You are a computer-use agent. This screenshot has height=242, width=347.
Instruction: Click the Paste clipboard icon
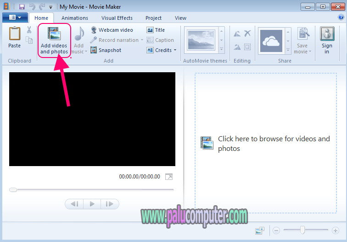(x=15, y=34)
